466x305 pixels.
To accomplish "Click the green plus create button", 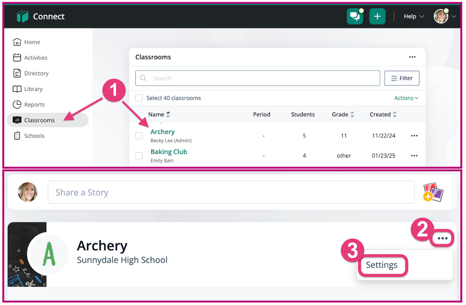I will pyautogui.click(x=377, y=17).
